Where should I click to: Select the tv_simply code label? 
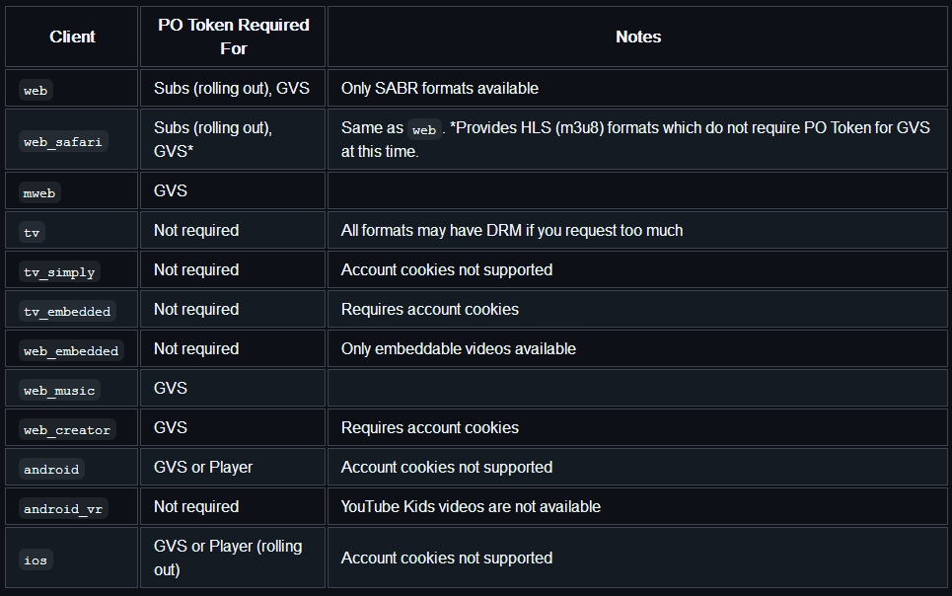tap(59, 271)
